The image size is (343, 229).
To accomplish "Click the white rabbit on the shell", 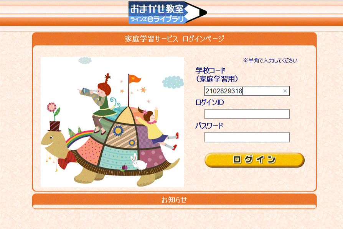I will pos(139,162).
